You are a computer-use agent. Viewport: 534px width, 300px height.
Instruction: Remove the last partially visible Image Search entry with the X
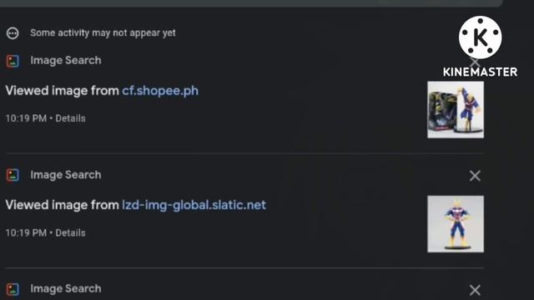pos(475,290)
